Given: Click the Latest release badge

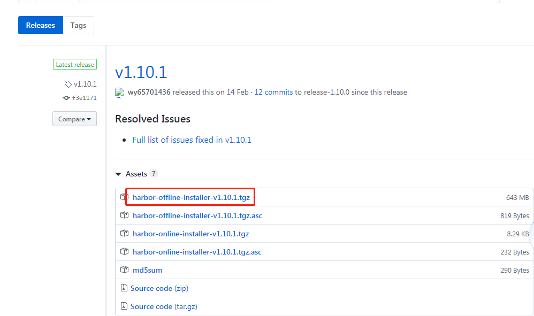Looking at the screenshot, I should [75, 64].
